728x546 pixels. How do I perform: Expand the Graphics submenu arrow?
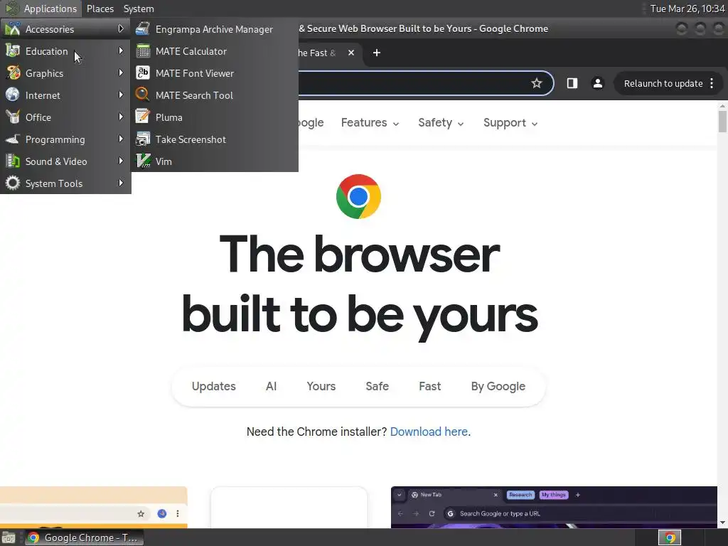(121, 73)
